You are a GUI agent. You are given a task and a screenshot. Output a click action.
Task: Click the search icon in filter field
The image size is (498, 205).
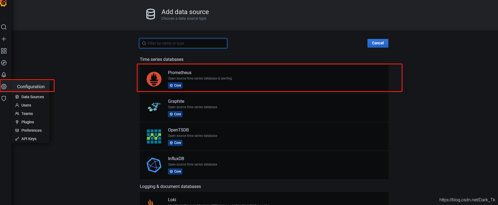click(x=144, y=43)
